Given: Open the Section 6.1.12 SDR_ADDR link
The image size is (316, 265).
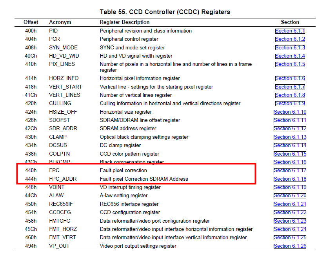Looking at the screenshot, I should click(x=290, y=129).
